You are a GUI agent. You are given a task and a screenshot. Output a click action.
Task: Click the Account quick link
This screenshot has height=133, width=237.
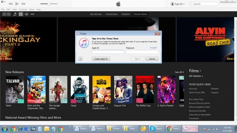[193, 89]
